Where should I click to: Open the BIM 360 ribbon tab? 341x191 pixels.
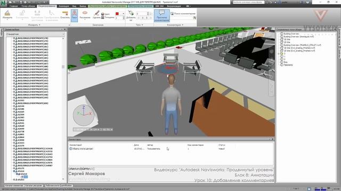click(x=160, y=6)
